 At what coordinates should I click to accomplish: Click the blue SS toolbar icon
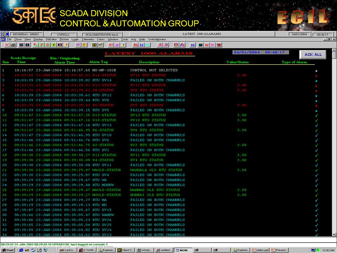[x=193, y=45]
